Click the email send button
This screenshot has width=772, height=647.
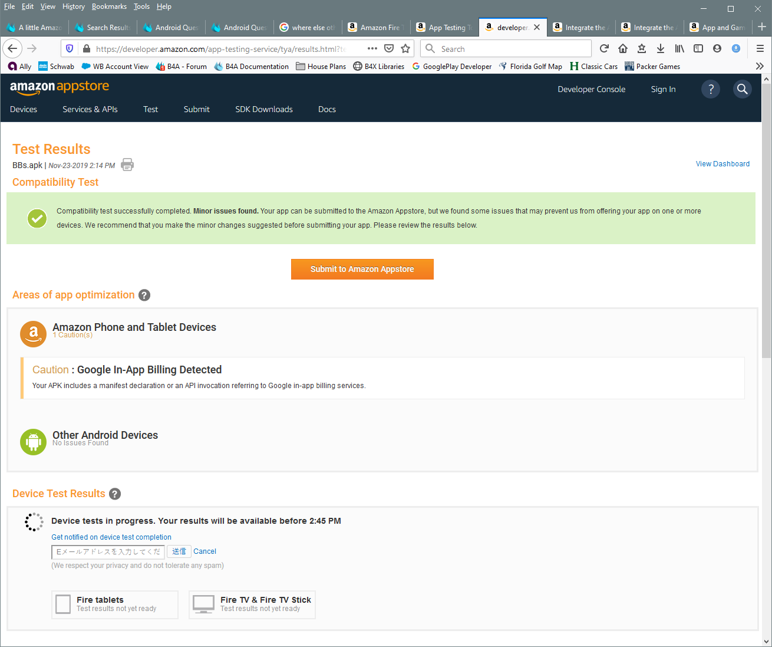[x=179, y=551]
